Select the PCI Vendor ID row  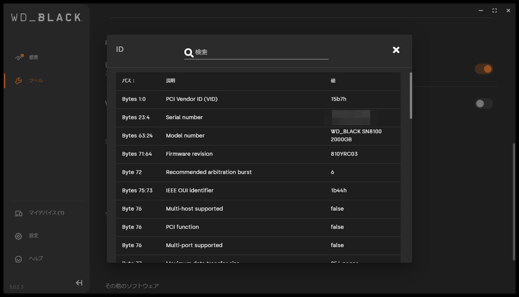click(x=258, y=99)
